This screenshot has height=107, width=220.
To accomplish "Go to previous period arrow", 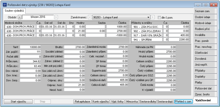I will pos(20,17).
